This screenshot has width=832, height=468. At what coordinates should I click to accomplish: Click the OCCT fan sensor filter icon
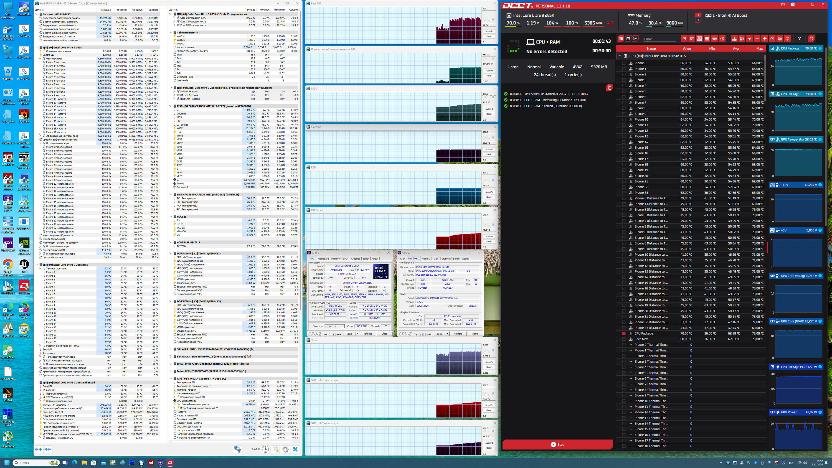(765, 39)
